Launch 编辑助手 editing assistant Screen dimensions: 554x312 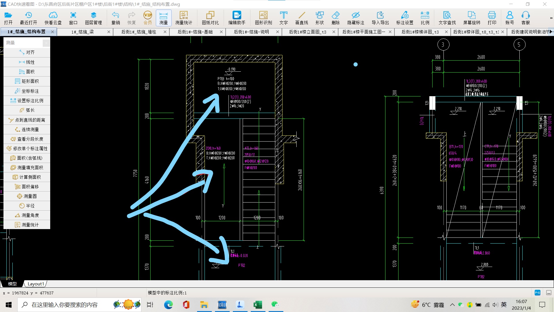237,18
